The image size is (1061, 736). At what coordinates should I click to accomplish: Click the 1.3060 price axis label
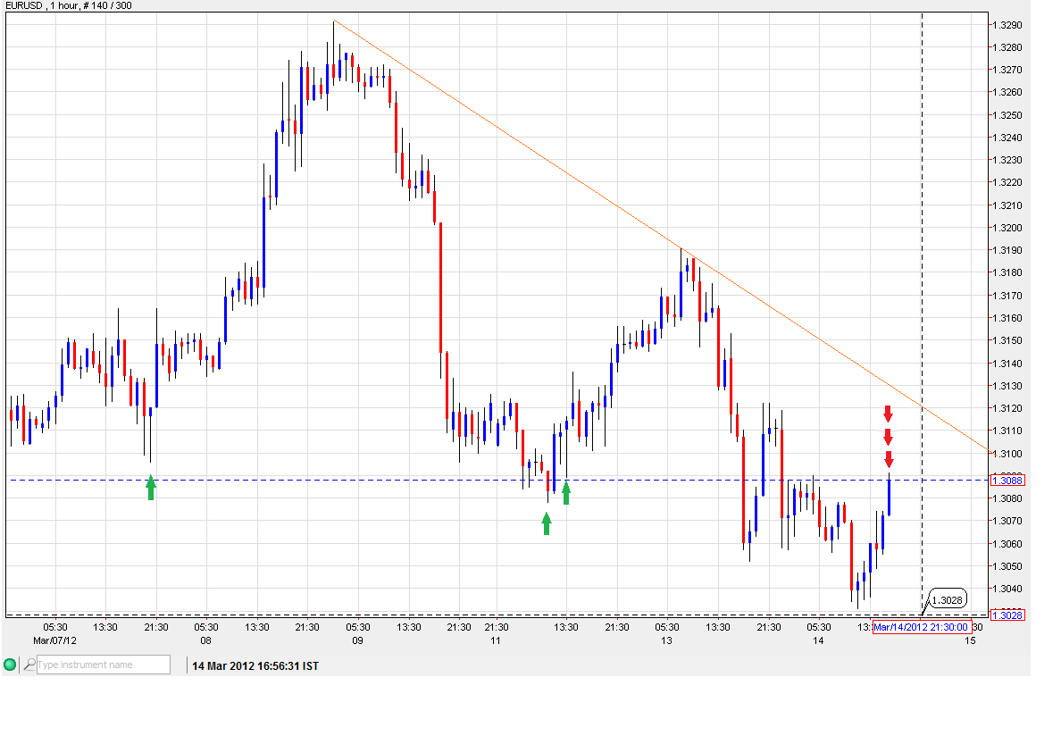coord(1007,544)
